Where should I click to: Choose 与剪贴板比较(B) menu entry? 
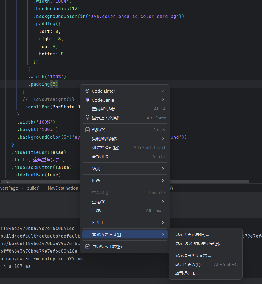pos(125,246)
